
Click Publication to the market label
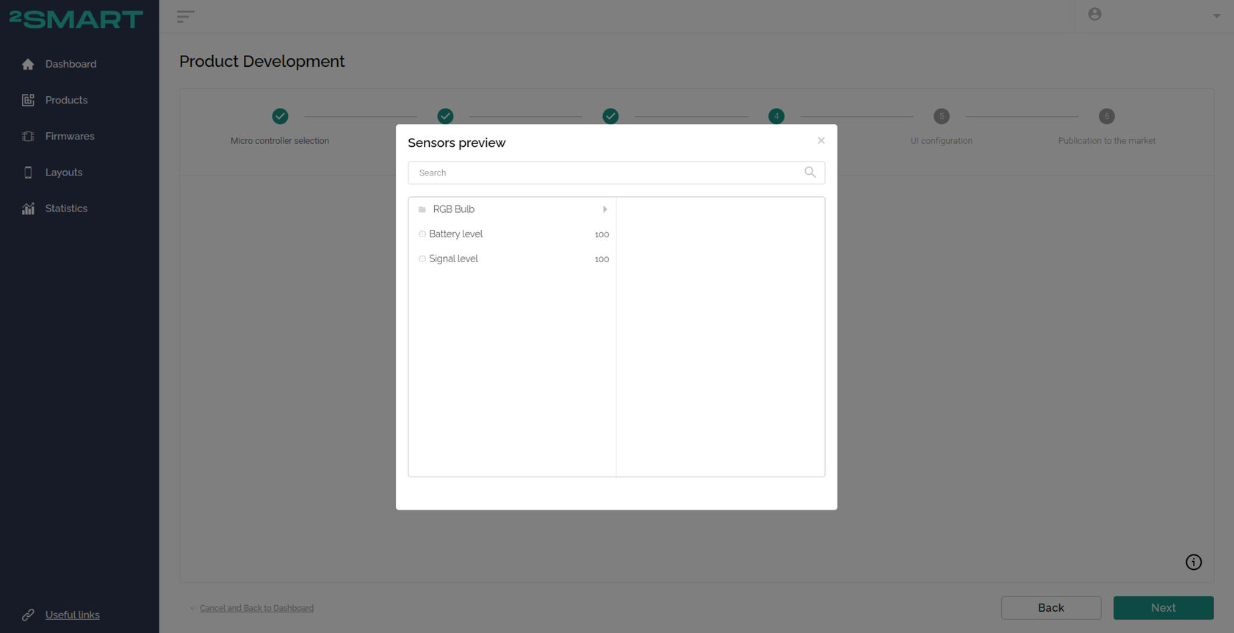(x=1107, y=141)
